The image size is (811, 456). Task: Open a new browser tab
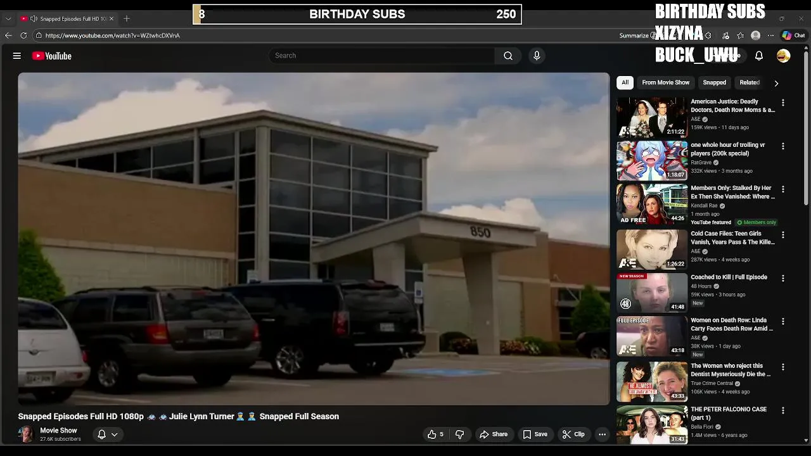[x=127, y=18]
